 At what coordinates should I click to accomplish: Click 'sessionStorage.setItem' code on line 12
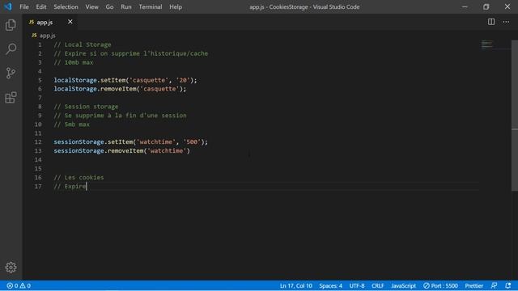pyautogui.click(x=93, y=142)
